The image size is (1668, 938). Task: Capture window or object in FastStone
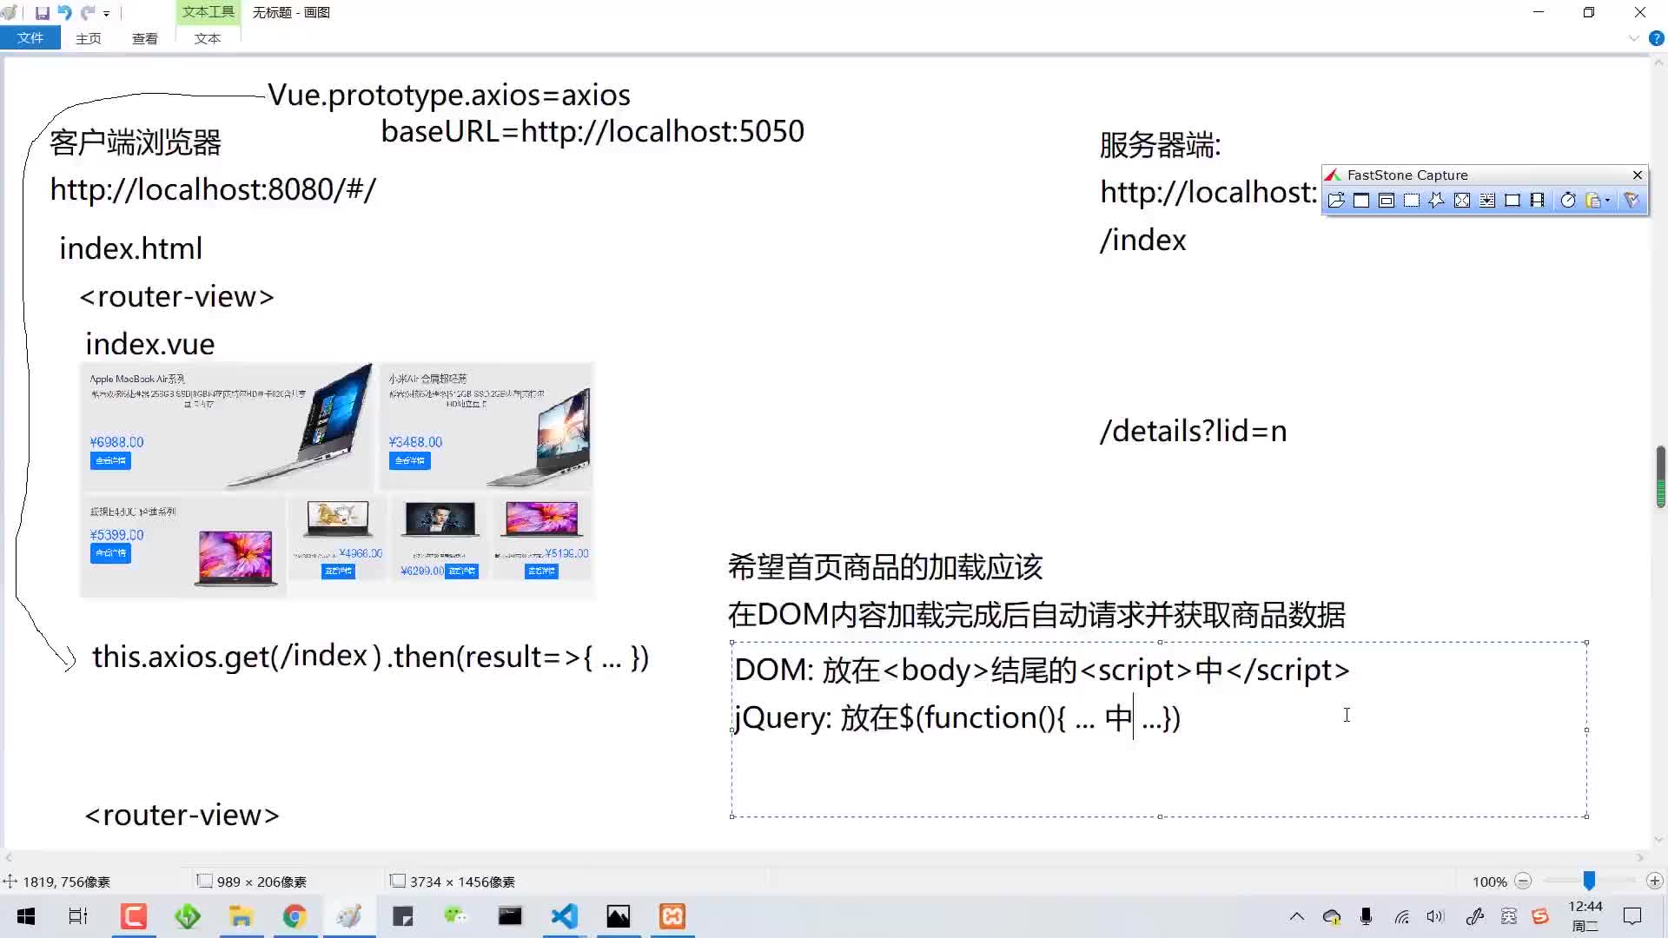click(x=1387, y=201)
